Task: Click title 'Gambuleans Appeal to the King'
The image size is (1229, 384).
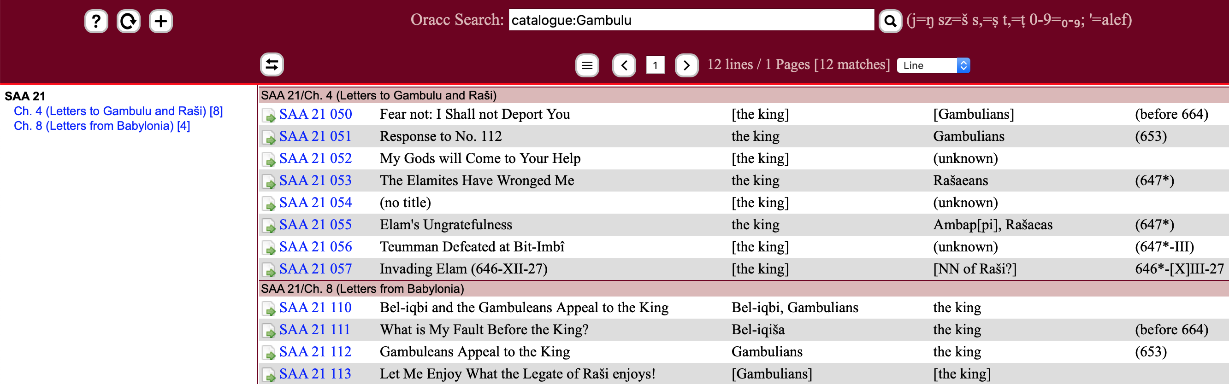Action: point(475,352)
